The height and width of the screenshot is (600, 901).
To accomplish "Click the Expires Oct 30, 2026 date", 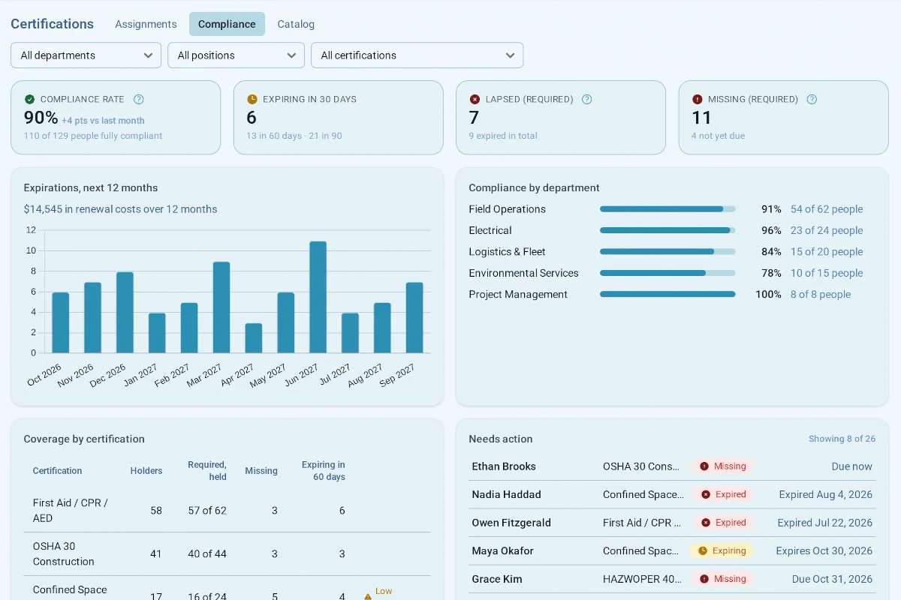I will click(824, 550).
